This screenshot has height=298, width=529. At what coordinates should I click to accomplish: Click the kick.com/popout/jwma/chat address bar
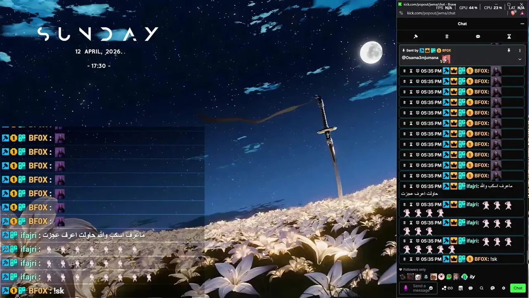(x=431, y=13)
